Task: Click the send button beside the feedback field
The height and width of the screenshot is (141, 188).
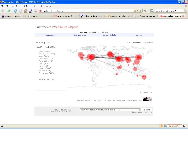Action: (x=146, y=110)
